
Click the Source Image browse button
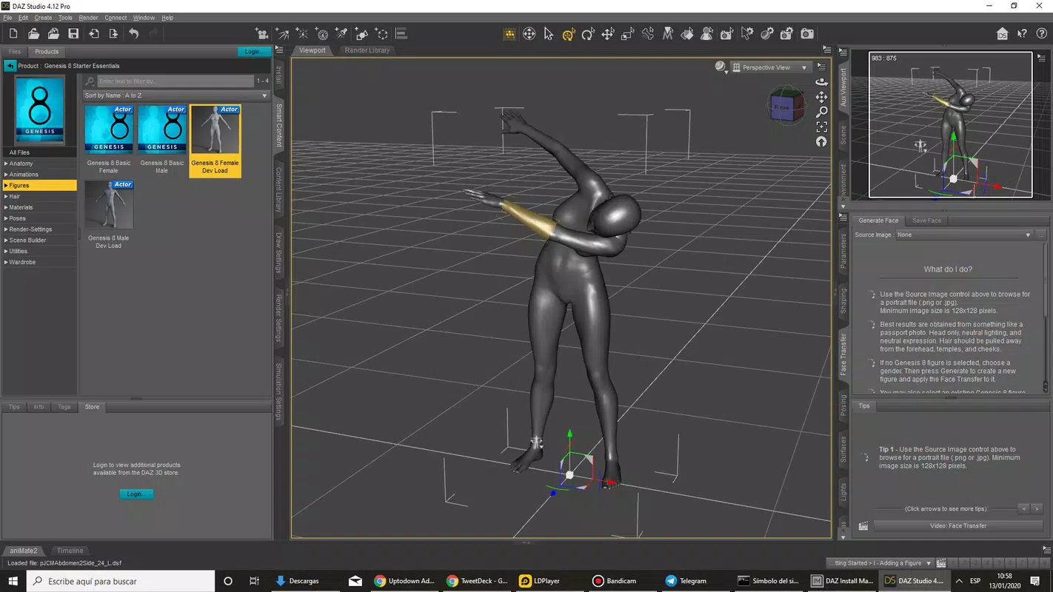tap(1041, 235)
